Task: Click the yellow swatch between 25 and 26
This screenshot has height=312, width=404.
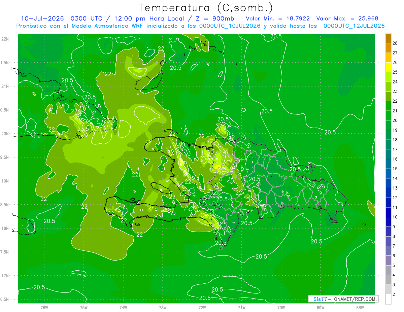Action: pos(388,67)
